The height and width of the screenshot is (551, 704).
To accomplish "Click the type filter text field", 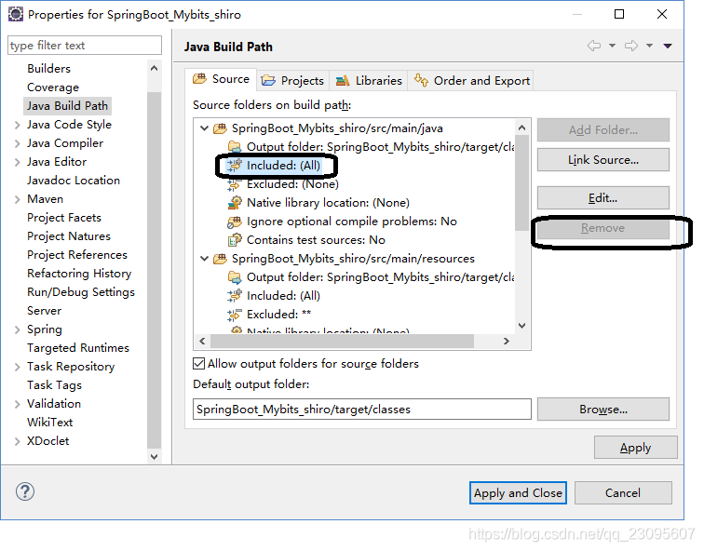I will click(x=85, y=46).
